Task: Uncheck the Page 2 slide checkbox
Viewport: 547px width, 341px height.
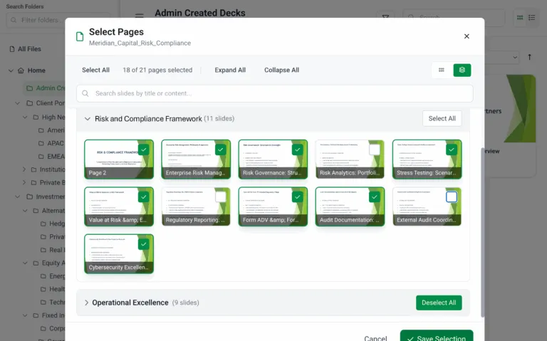Action: (x=143, y=149)
